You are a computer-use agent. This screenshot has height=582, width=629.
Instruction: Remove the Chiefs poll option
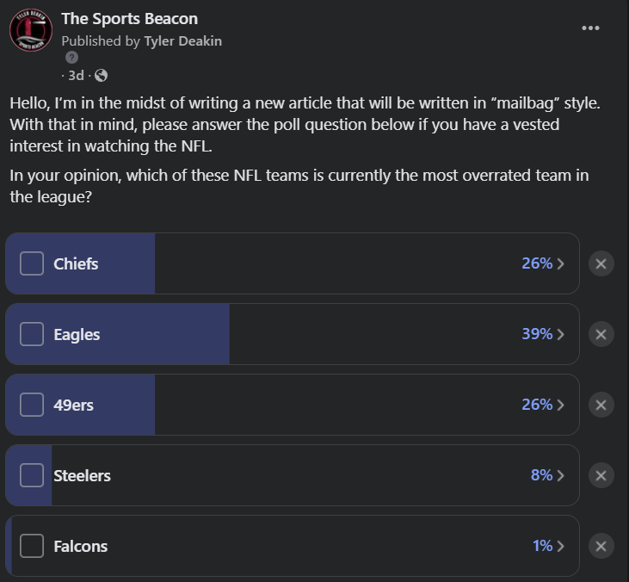601,263
